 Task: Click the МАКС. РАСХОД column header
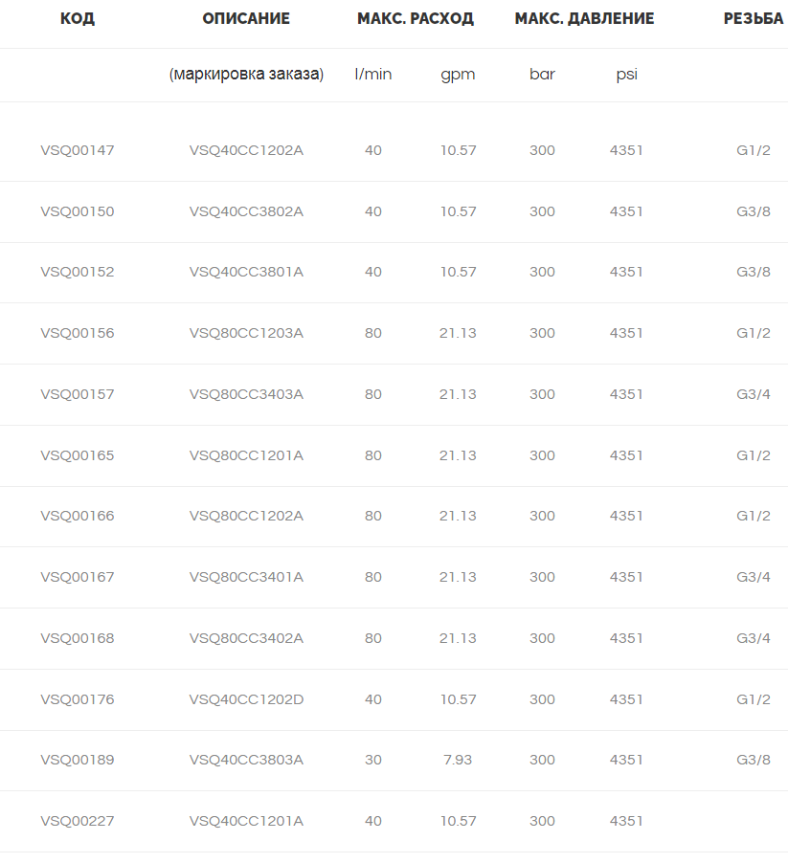pos(416,19)
